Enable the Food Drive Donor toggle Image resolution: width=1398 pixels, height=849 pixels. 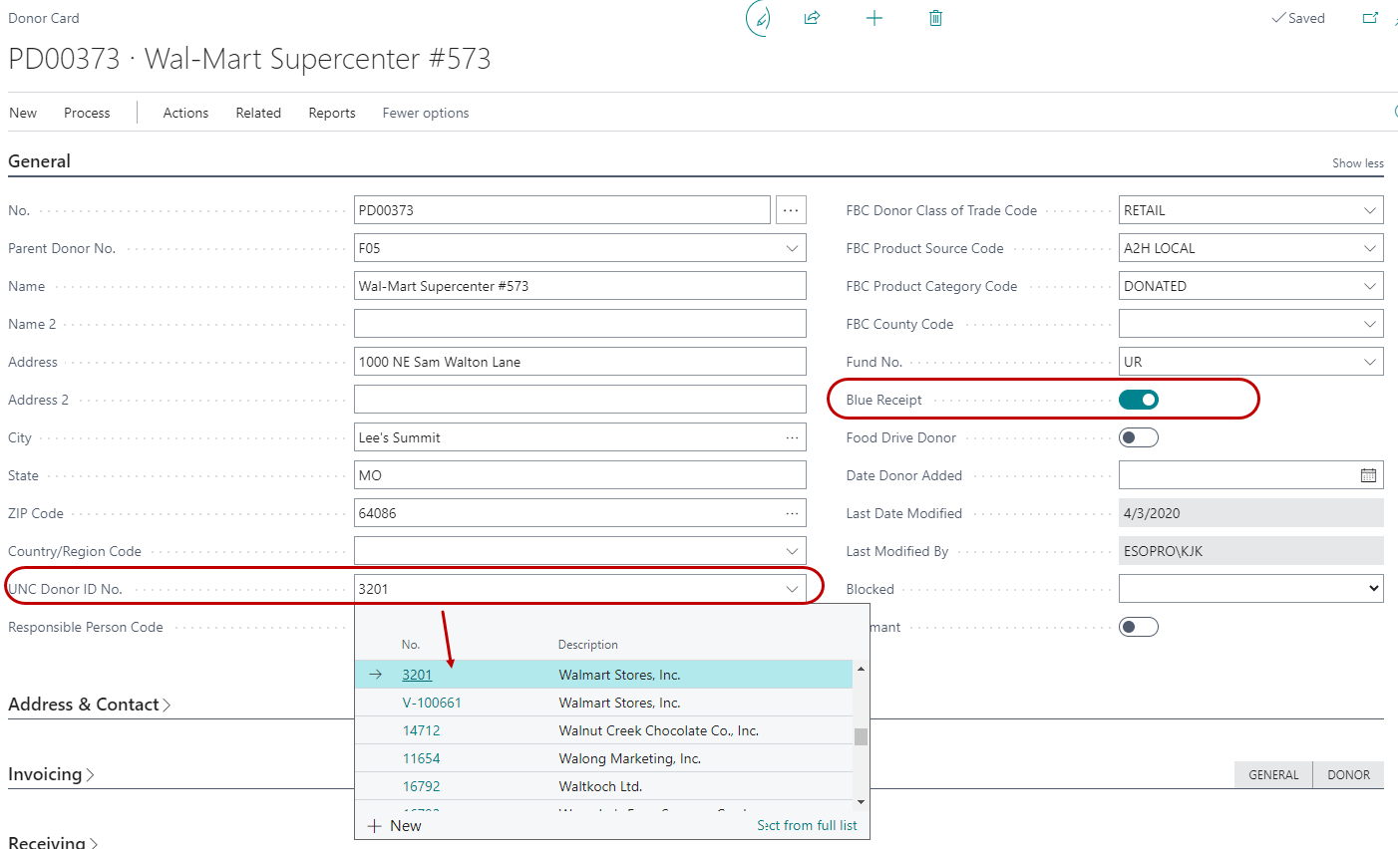pos(1138,437)
